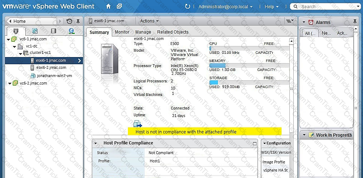The image size is (363, 178).
Task: Click the Not Compliant status value
Action: tap(161, 153)
